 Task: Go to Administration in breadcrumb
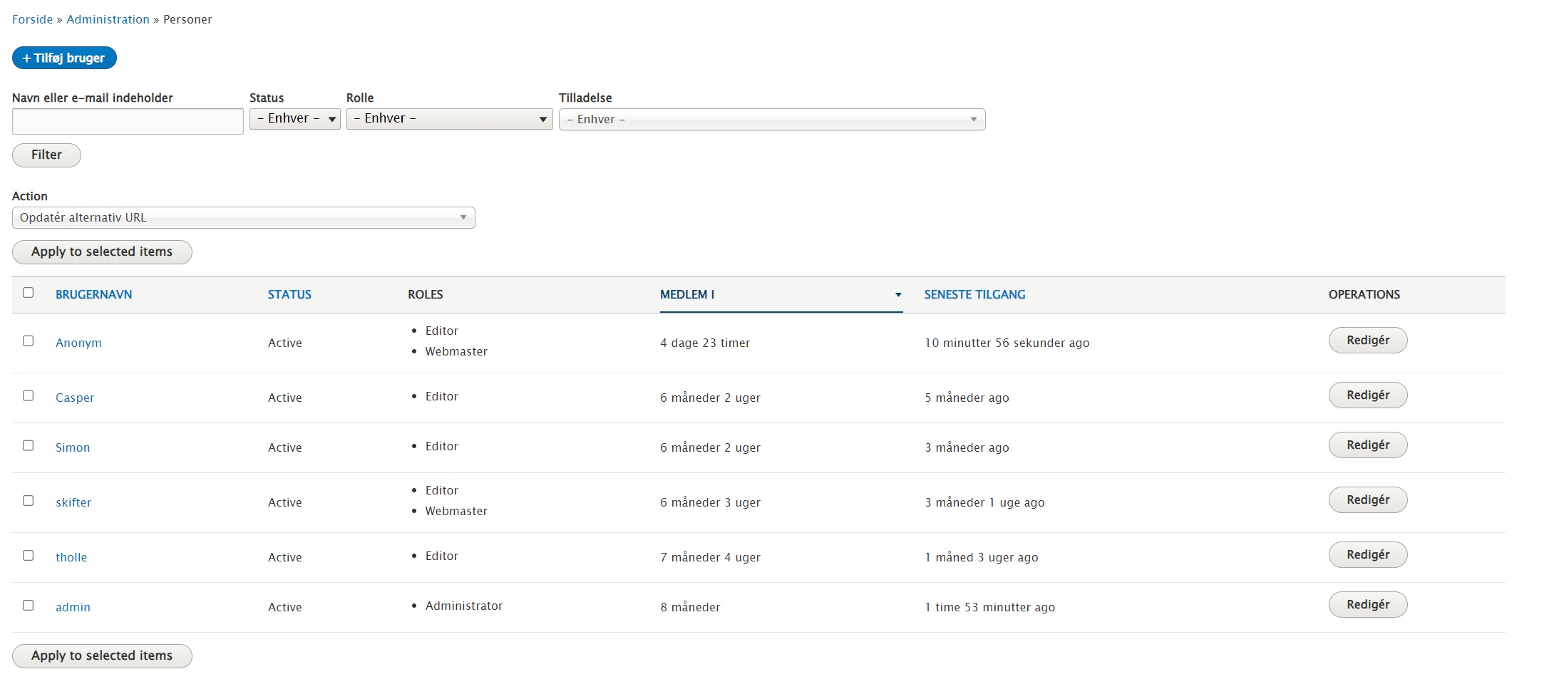pos(108,20)
